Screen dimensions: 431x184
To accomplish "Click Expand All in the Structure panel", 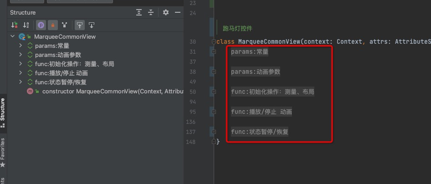I will coord(139,12).
